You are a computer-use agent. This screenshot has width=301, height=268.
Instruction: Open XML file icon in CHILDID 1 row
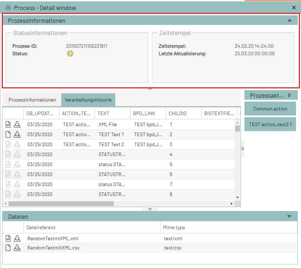point(8,124)
